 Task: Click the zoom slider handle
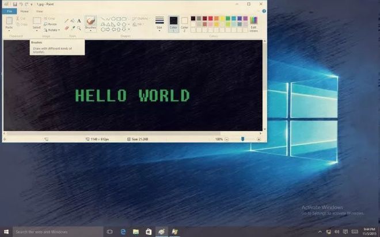(x=242, y=139)
